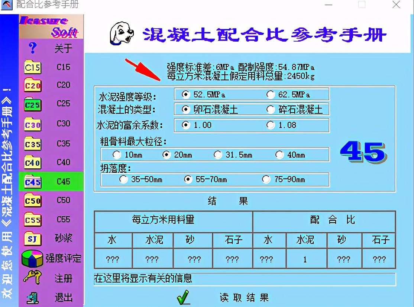
Task: Choose 10mm coarse aggregate size
Action: pos(117,155)
